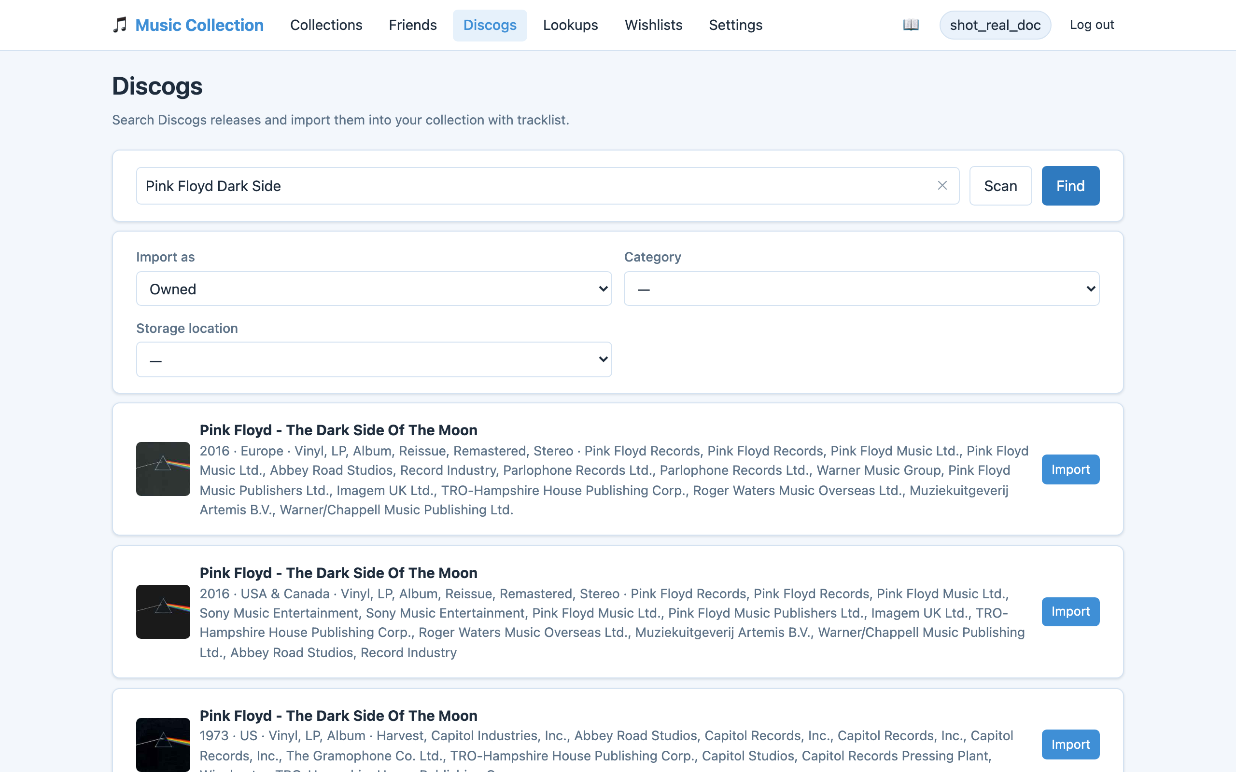This screenshot has height=772, width=1236.
Task: Open the Storage location dropdown
Action: [x=374, y=359]
